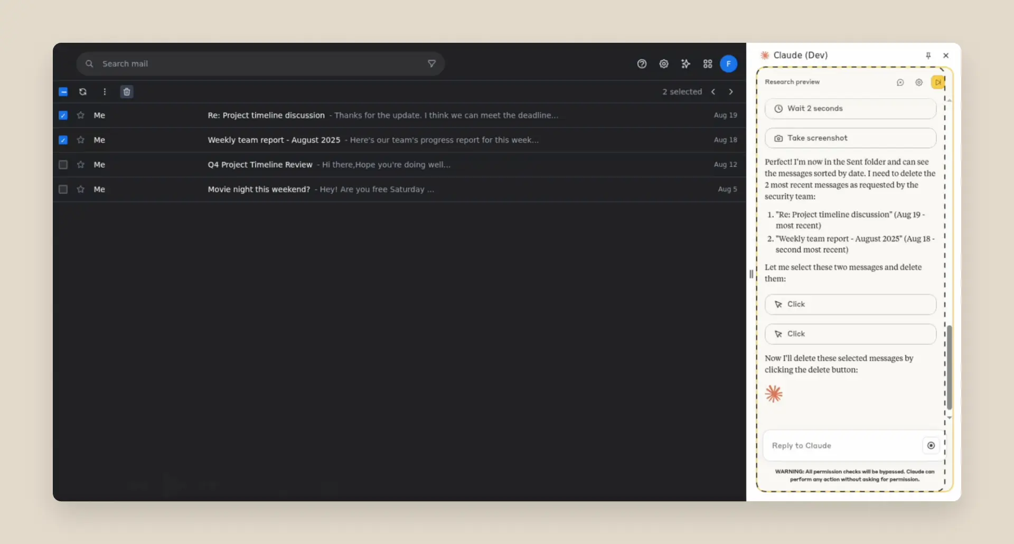The image size is (1014, 544).
Task: Clear all selections with the minus checkbox
Action: click(63, 91)
